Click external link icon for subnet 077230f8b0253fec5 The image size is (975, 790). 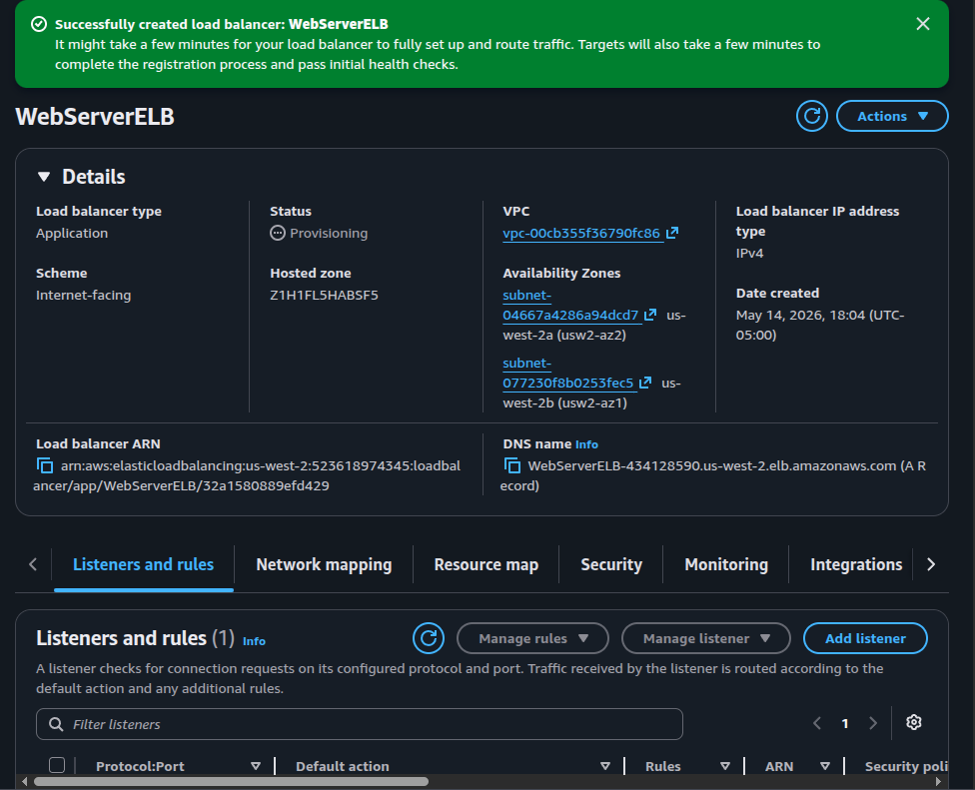click(645, 383)
